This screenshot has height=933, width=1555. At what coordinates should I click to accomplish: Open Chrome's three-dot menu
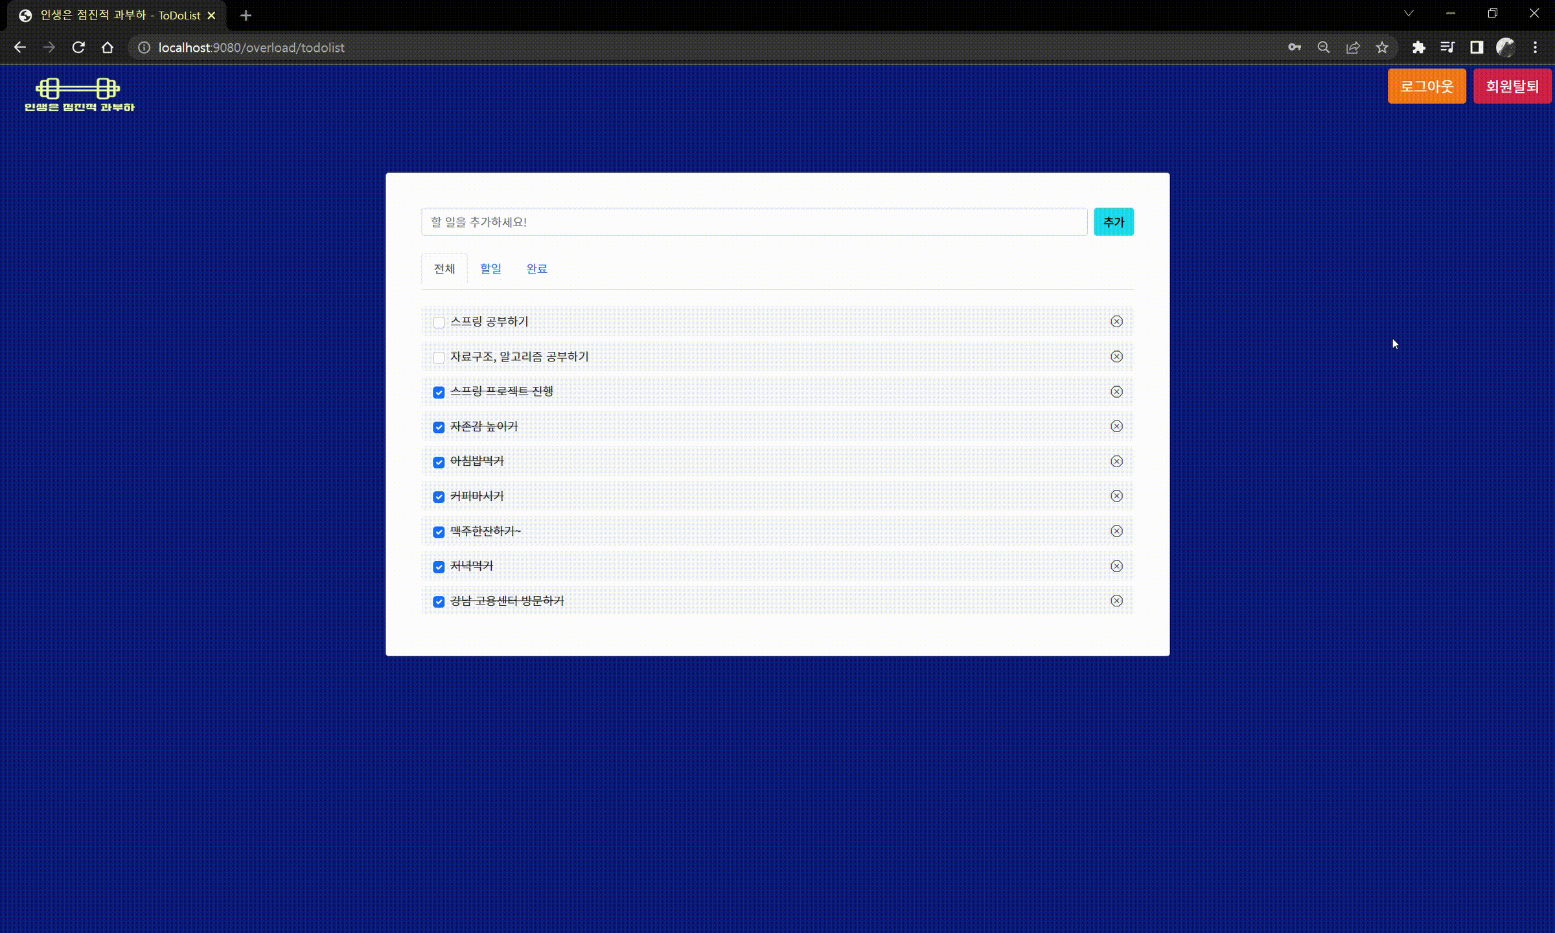[x=1535, y=47]
